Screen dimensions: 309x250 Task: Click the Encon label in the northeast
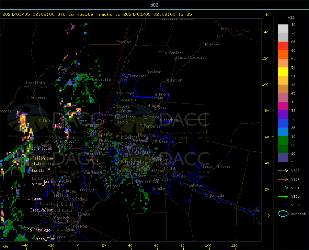[x=226, y=29]
